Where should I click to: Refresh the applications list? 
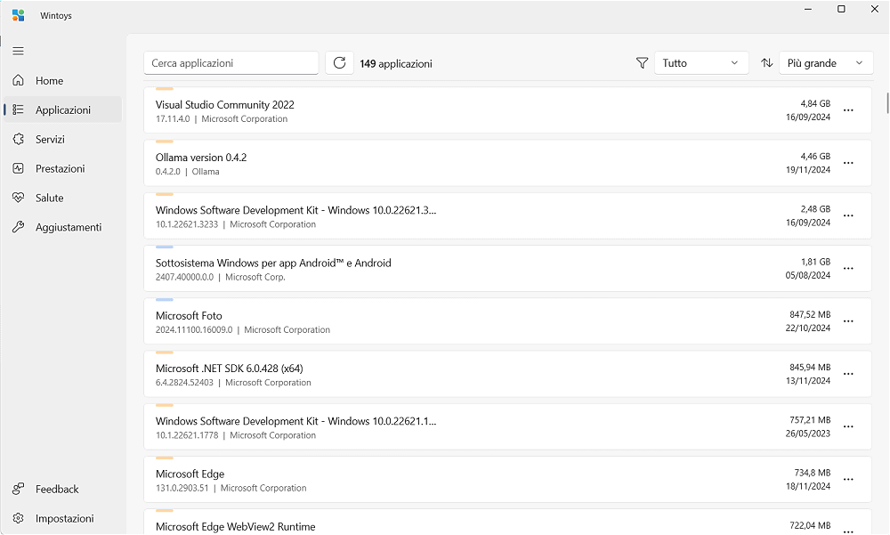point(339,63)
